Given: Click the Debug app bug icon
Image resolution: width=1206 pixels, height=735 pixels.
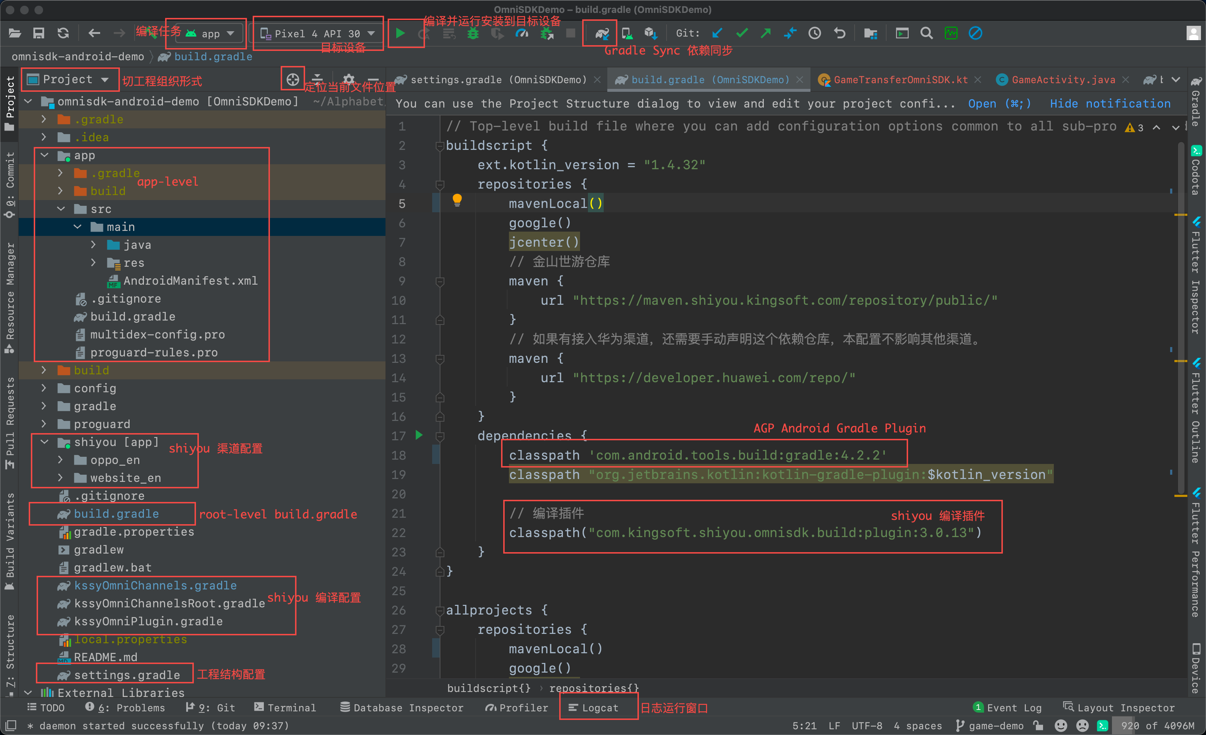Looking at the screenshot, I should [473, 33].
